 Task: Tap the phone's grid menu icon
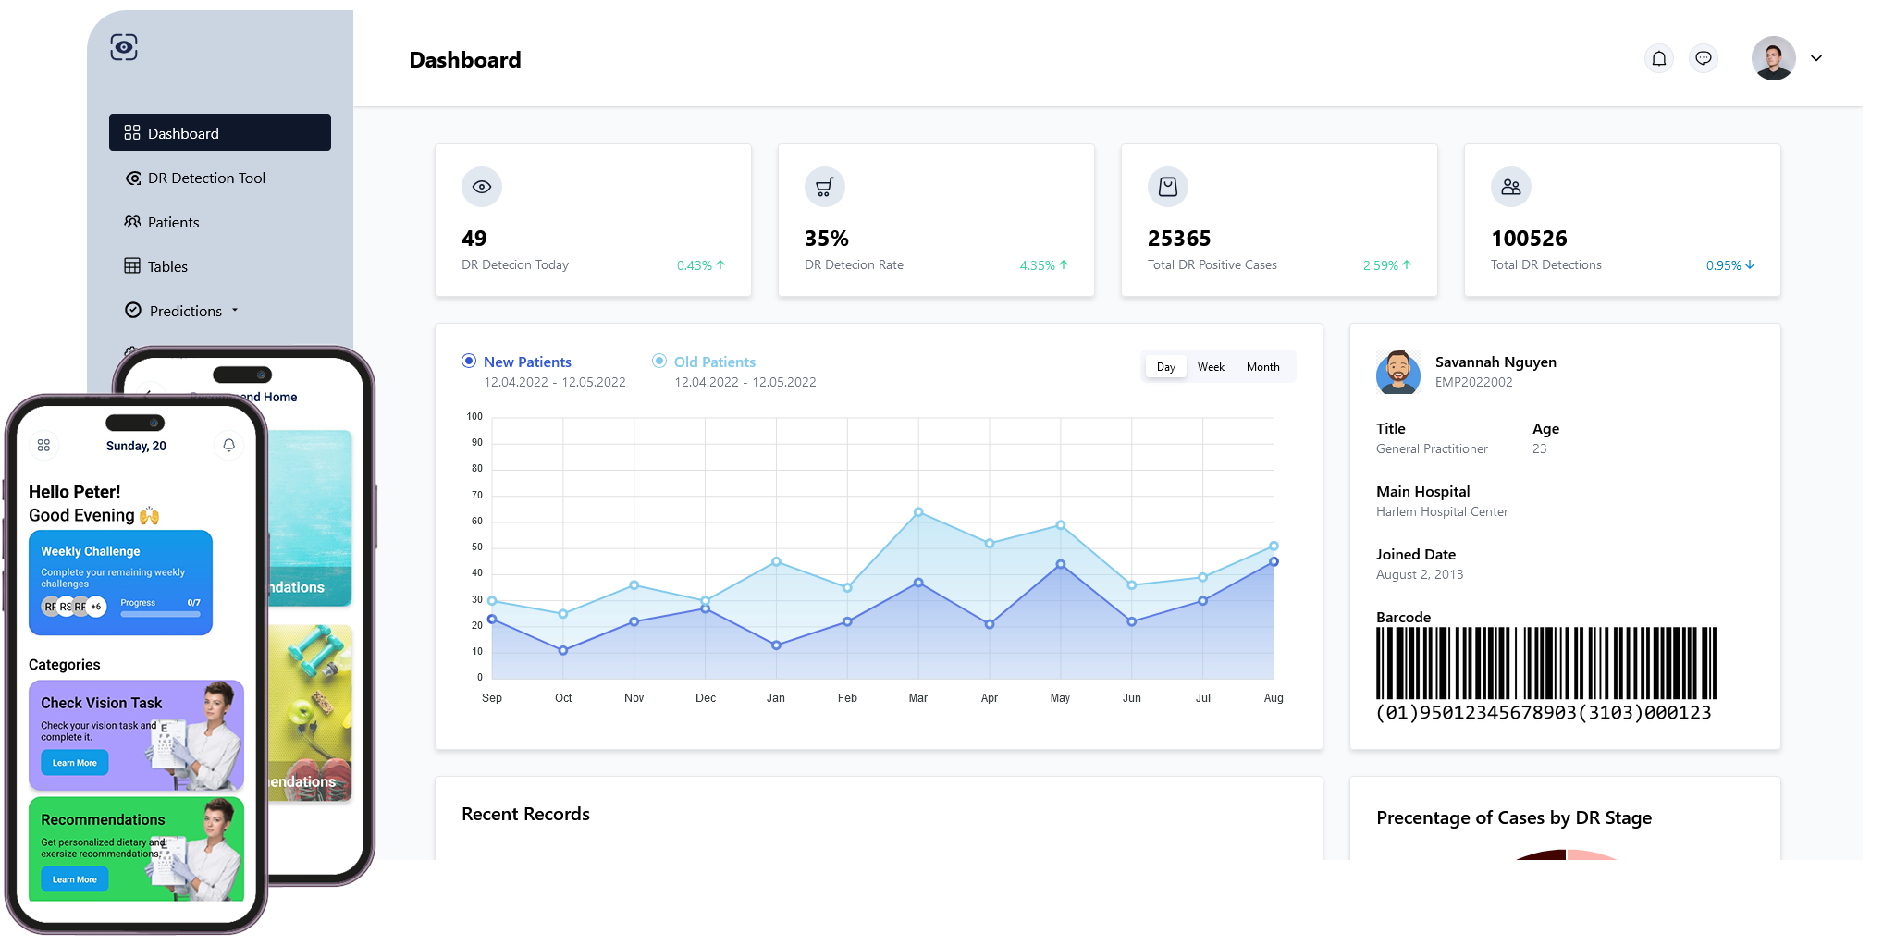coord(43,446)
